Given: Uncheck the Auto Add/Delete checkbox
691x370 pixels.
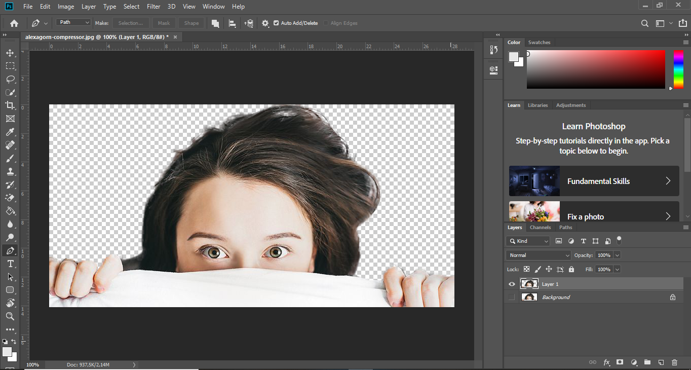Looking at the screenshot, I should [276, 23].
